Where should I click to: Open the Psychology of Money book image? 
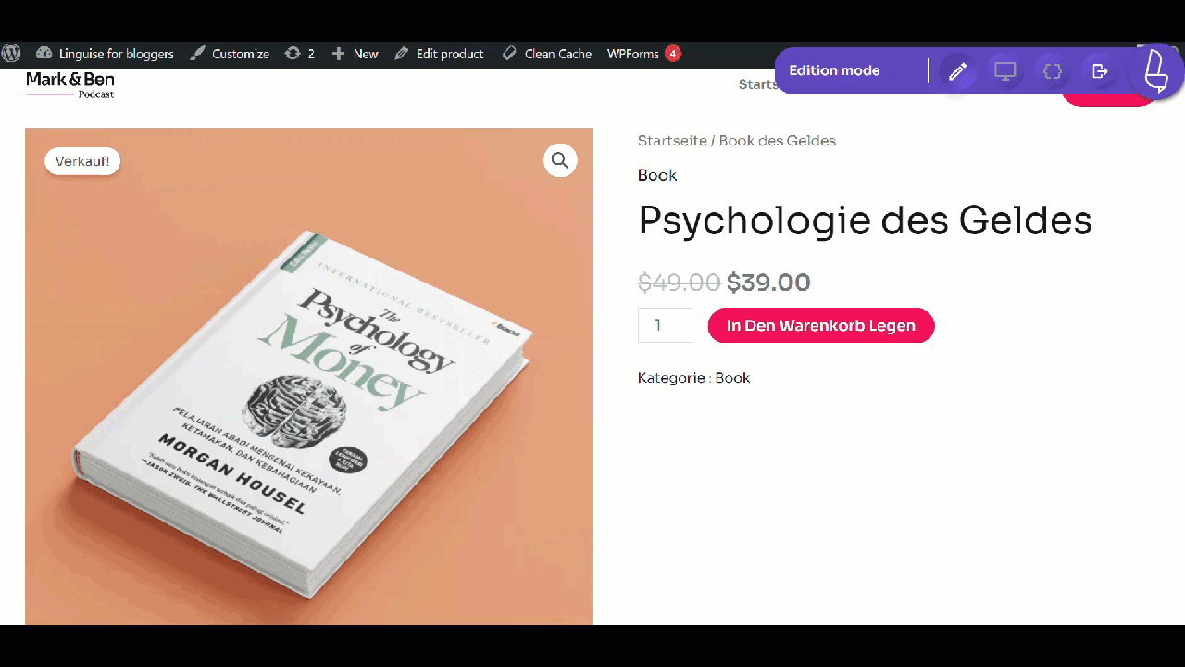[x=308, y=376]
